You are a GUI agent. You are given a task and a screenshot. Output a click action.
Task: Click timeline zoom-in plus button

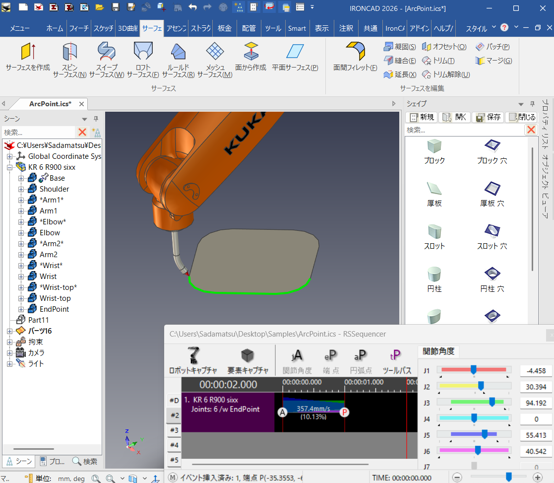click(x=538, y=478)
